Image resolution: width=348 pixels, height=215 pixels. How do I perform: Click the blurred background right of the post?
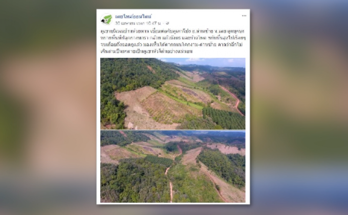tap(299, 107)
